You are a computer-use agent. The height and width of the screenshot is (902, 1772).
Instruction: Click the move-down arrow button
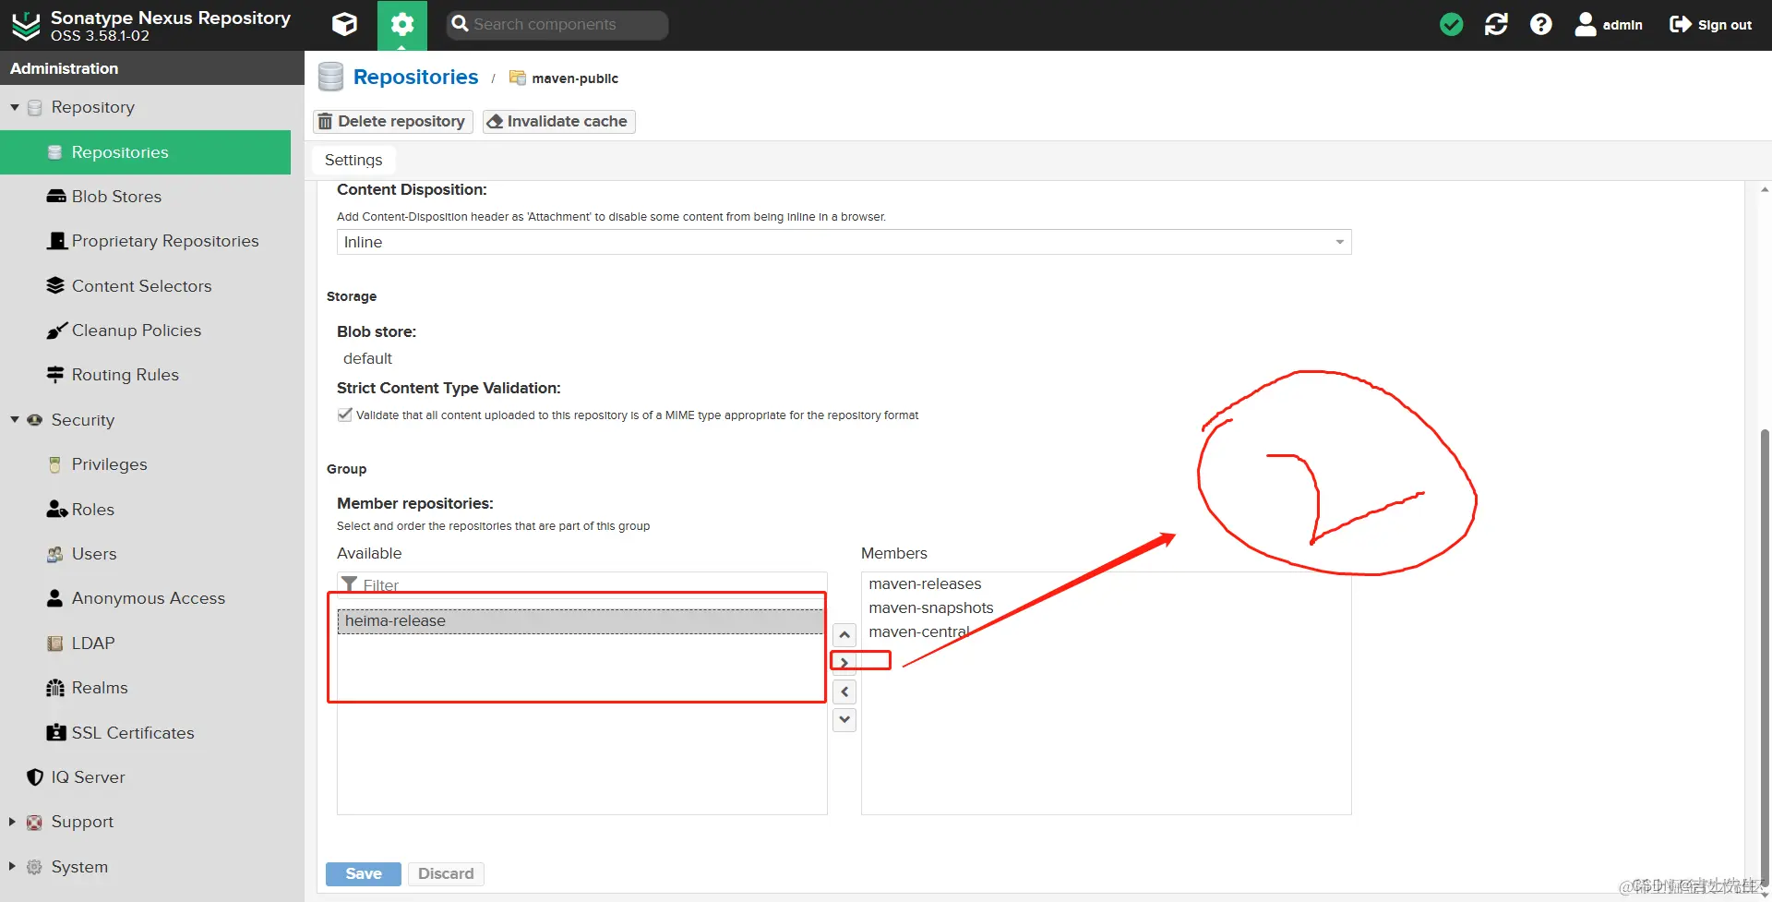(844, 719)
